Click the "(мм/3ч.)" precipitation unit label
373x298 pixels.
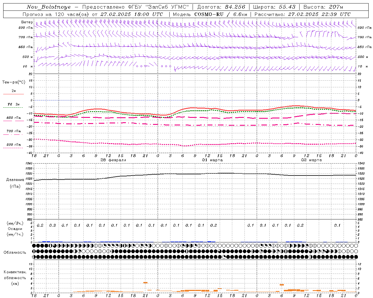[x=15, y=223]
